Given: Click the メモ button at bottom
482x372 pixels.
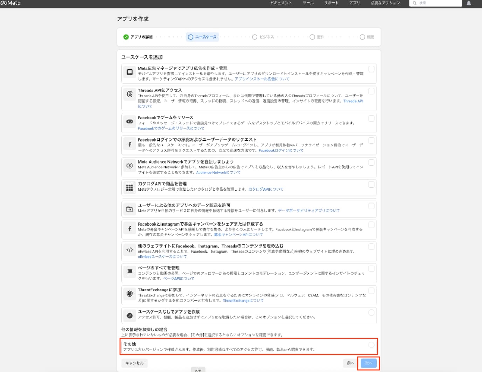Looking at the screenshot, I should point(198,370).
